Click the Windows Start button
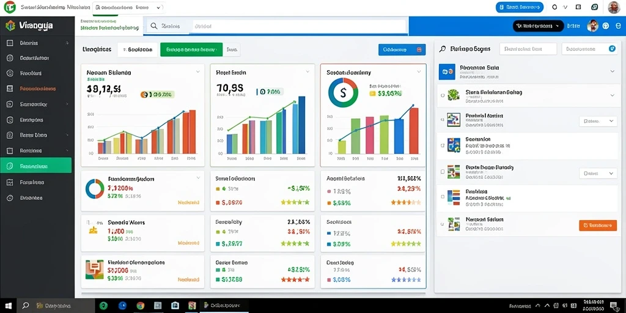This screenshot has height=313, width=626. pos(7,306)
